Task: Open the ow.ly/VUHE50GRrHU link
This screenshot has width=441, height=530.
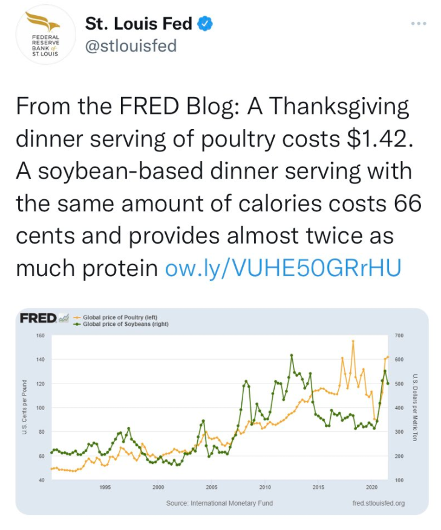Action: [x=283, y=268]
